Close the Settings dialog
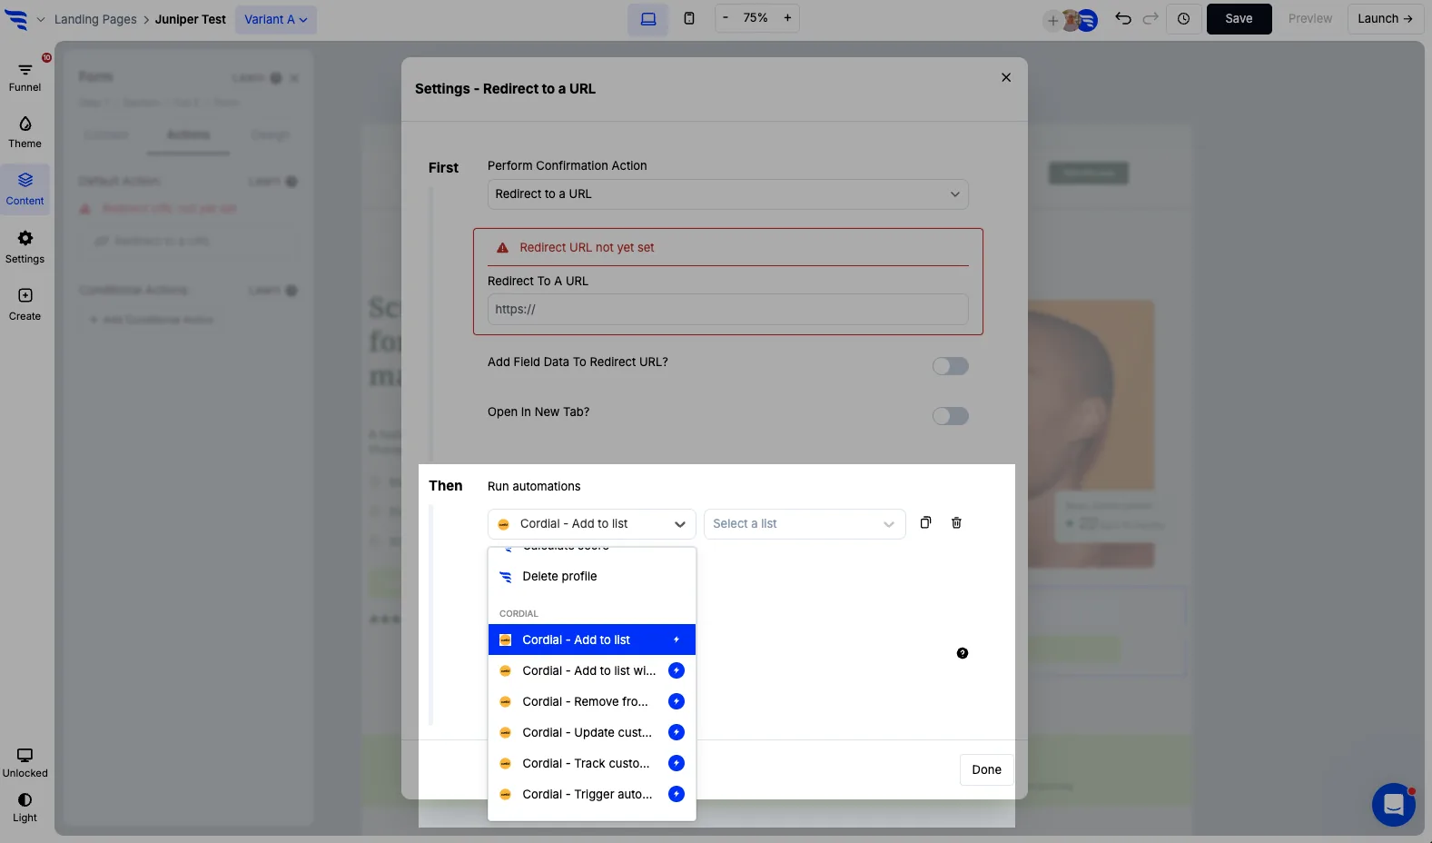Viewport: 1432px width, 843px height. (x=1006, y=77)
